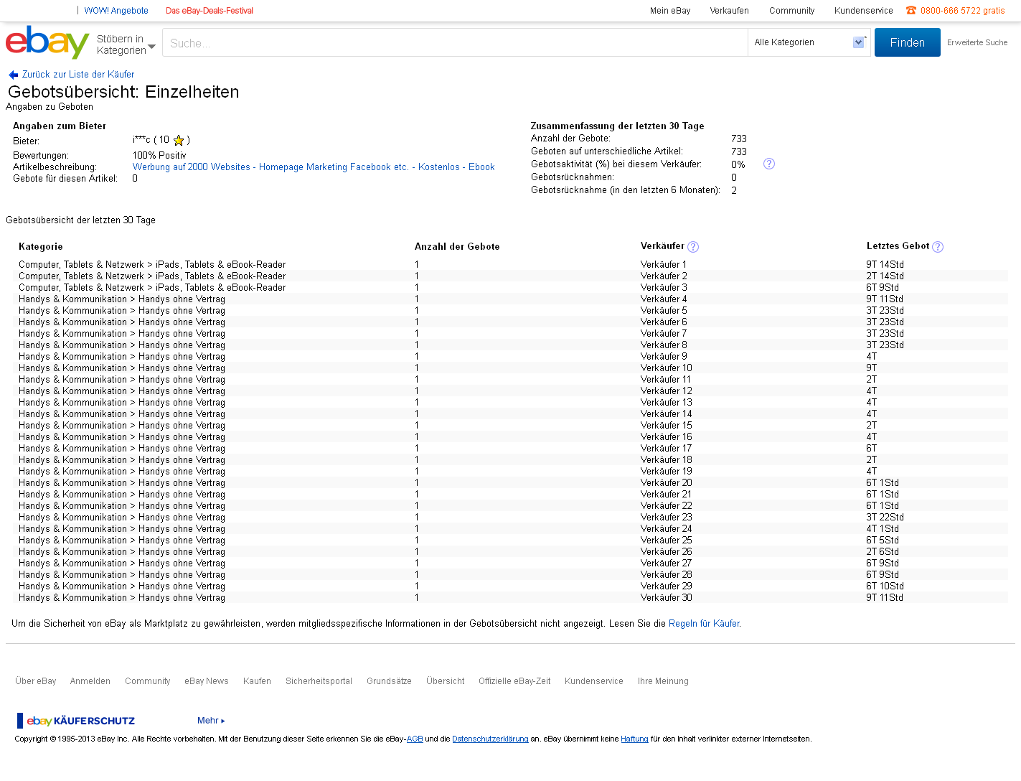The image size is (1021, 781).
Task: Open eBay News footer link
Action: (x=207, y=681)
